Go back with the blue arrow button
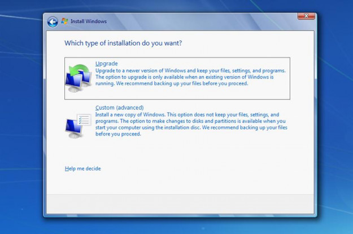This screenshot has width=353, height=234. click(x=53, y=22)
